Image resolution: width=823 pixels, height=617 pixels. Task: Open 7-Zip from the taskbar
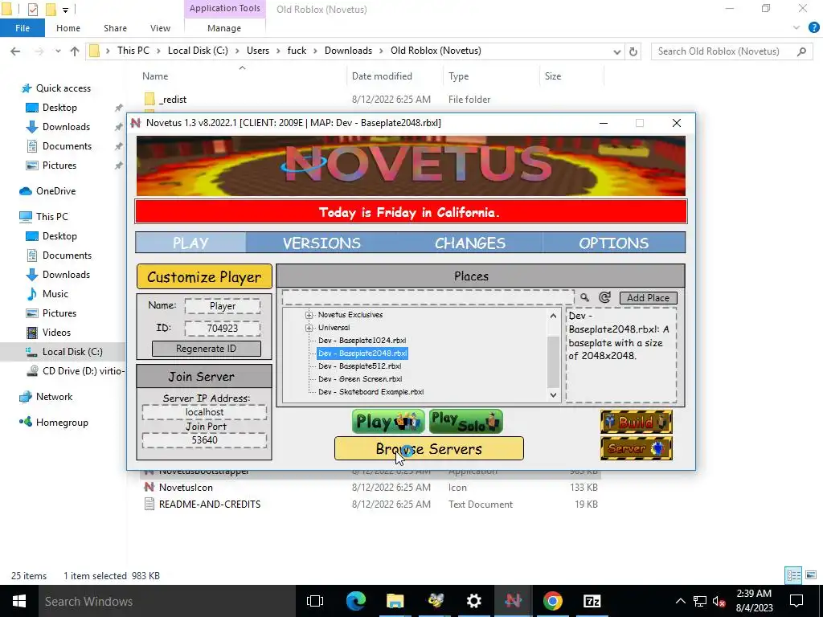[x=592, y=601]
